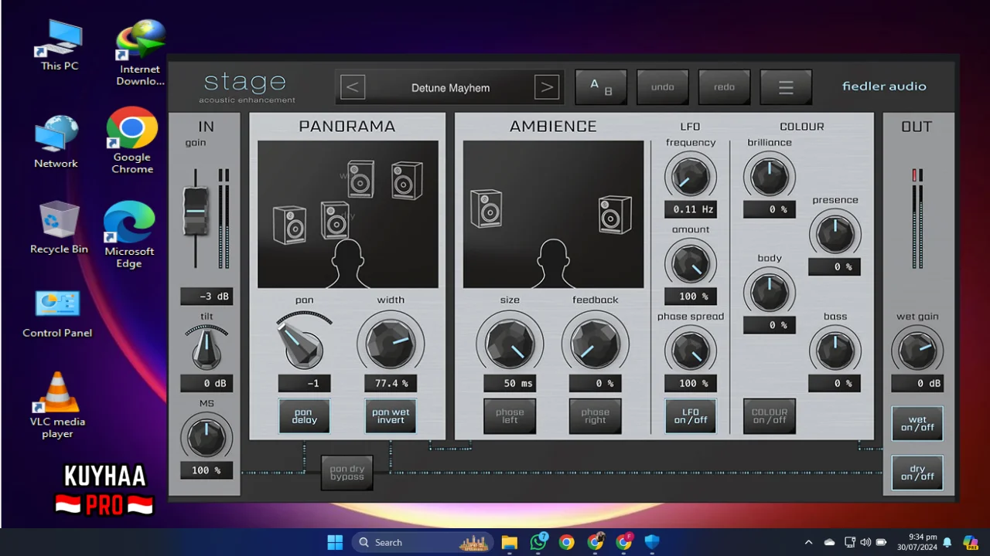Show hidden system tray icons
990x556 pixels.
(x=808, y=542)
